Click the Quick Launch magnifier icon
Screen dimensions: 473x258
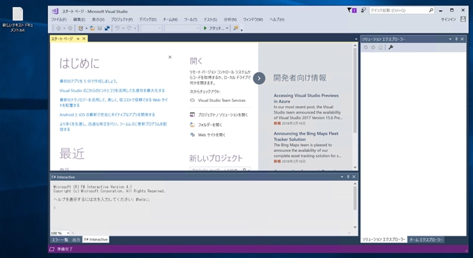(x=431, y=10)
